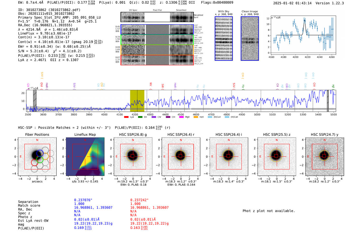
Task: Click the blue RA, Dec 16.968861, 1.393607
Action: click(x=93, y=208)
